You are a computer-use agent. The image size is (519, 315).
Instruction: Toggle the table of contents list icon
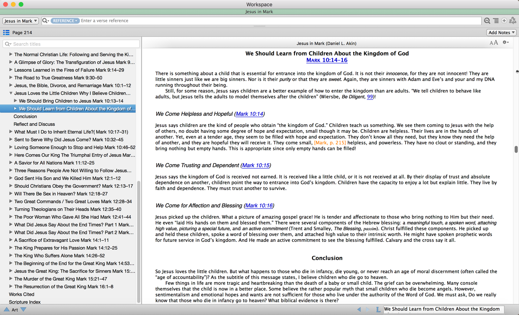pos(6,33)
